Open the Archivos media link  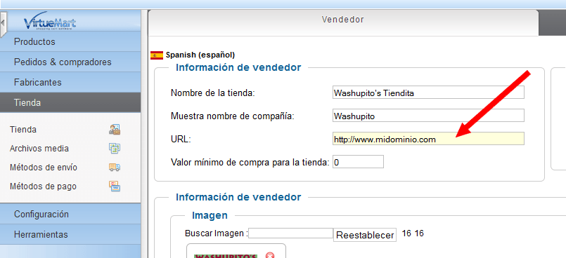coord(39,148)
